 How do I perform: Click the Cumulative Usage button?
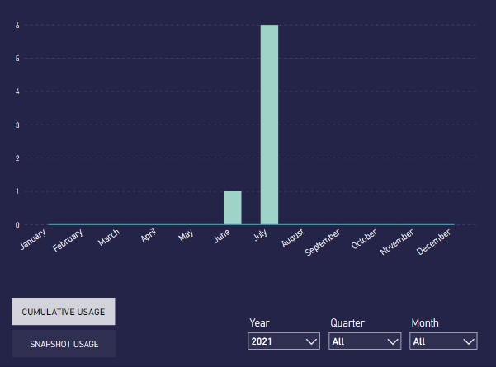click(64, 312)
